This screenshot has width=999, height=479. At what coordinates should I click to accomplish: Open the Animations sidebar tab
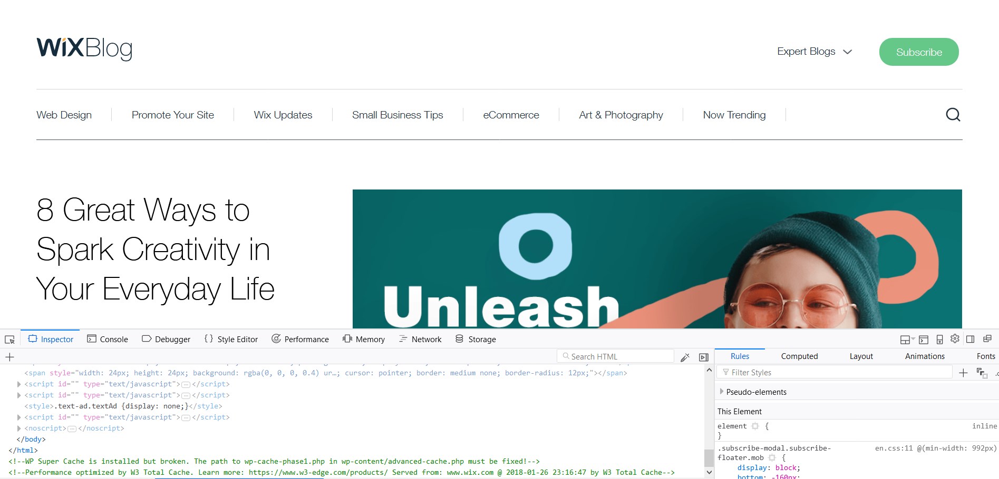(925, 356)
